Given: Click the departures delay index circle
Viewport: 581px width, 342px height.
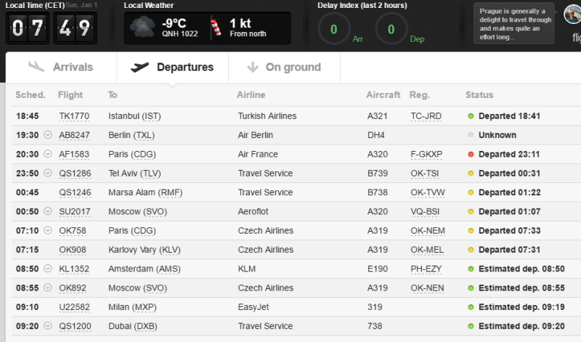Looking at the screenshot, I should click(391, 29).
